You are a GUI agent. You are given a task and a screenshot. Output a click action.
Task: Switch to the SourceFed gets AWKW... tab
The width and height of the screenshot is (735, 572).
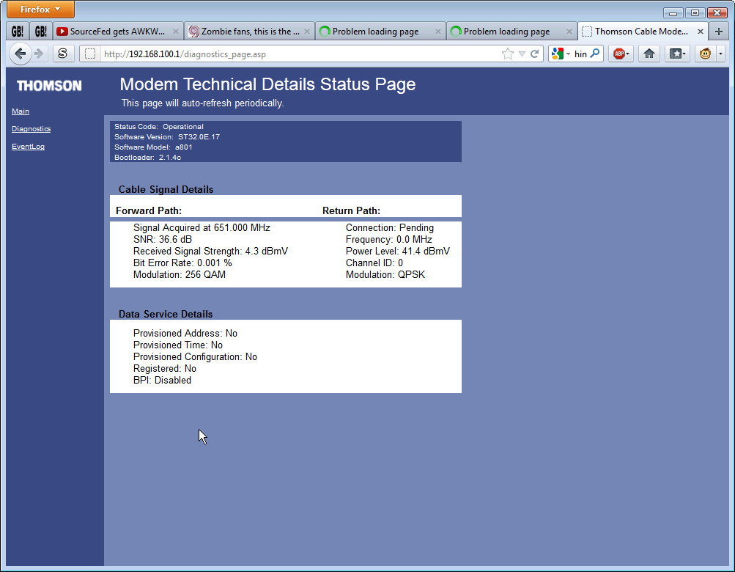117,32
